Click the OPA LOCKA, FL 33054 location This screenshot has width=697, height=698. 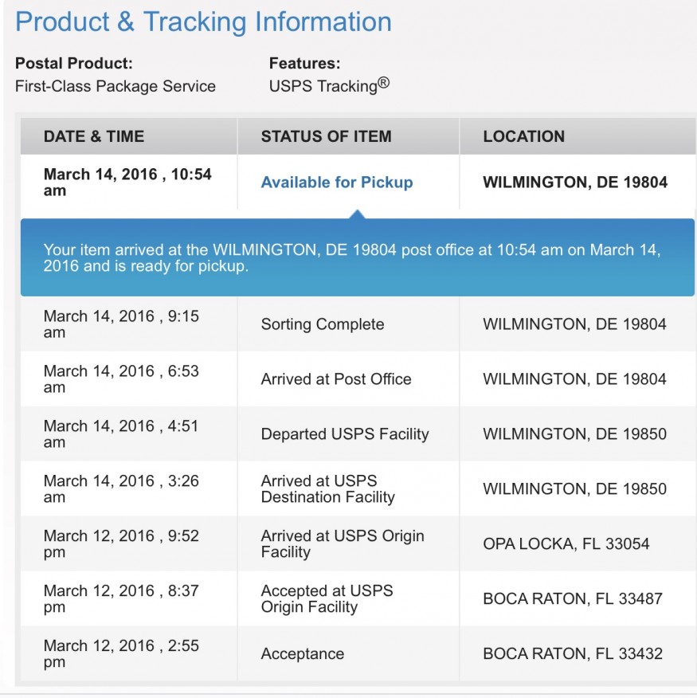click(566, 543)
